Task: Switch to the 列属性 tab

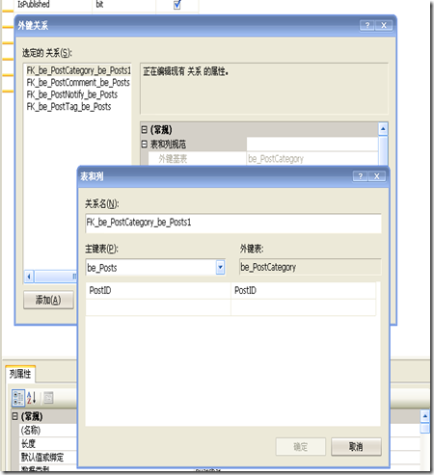Action: pyautogui.click(x=20, y=374)
